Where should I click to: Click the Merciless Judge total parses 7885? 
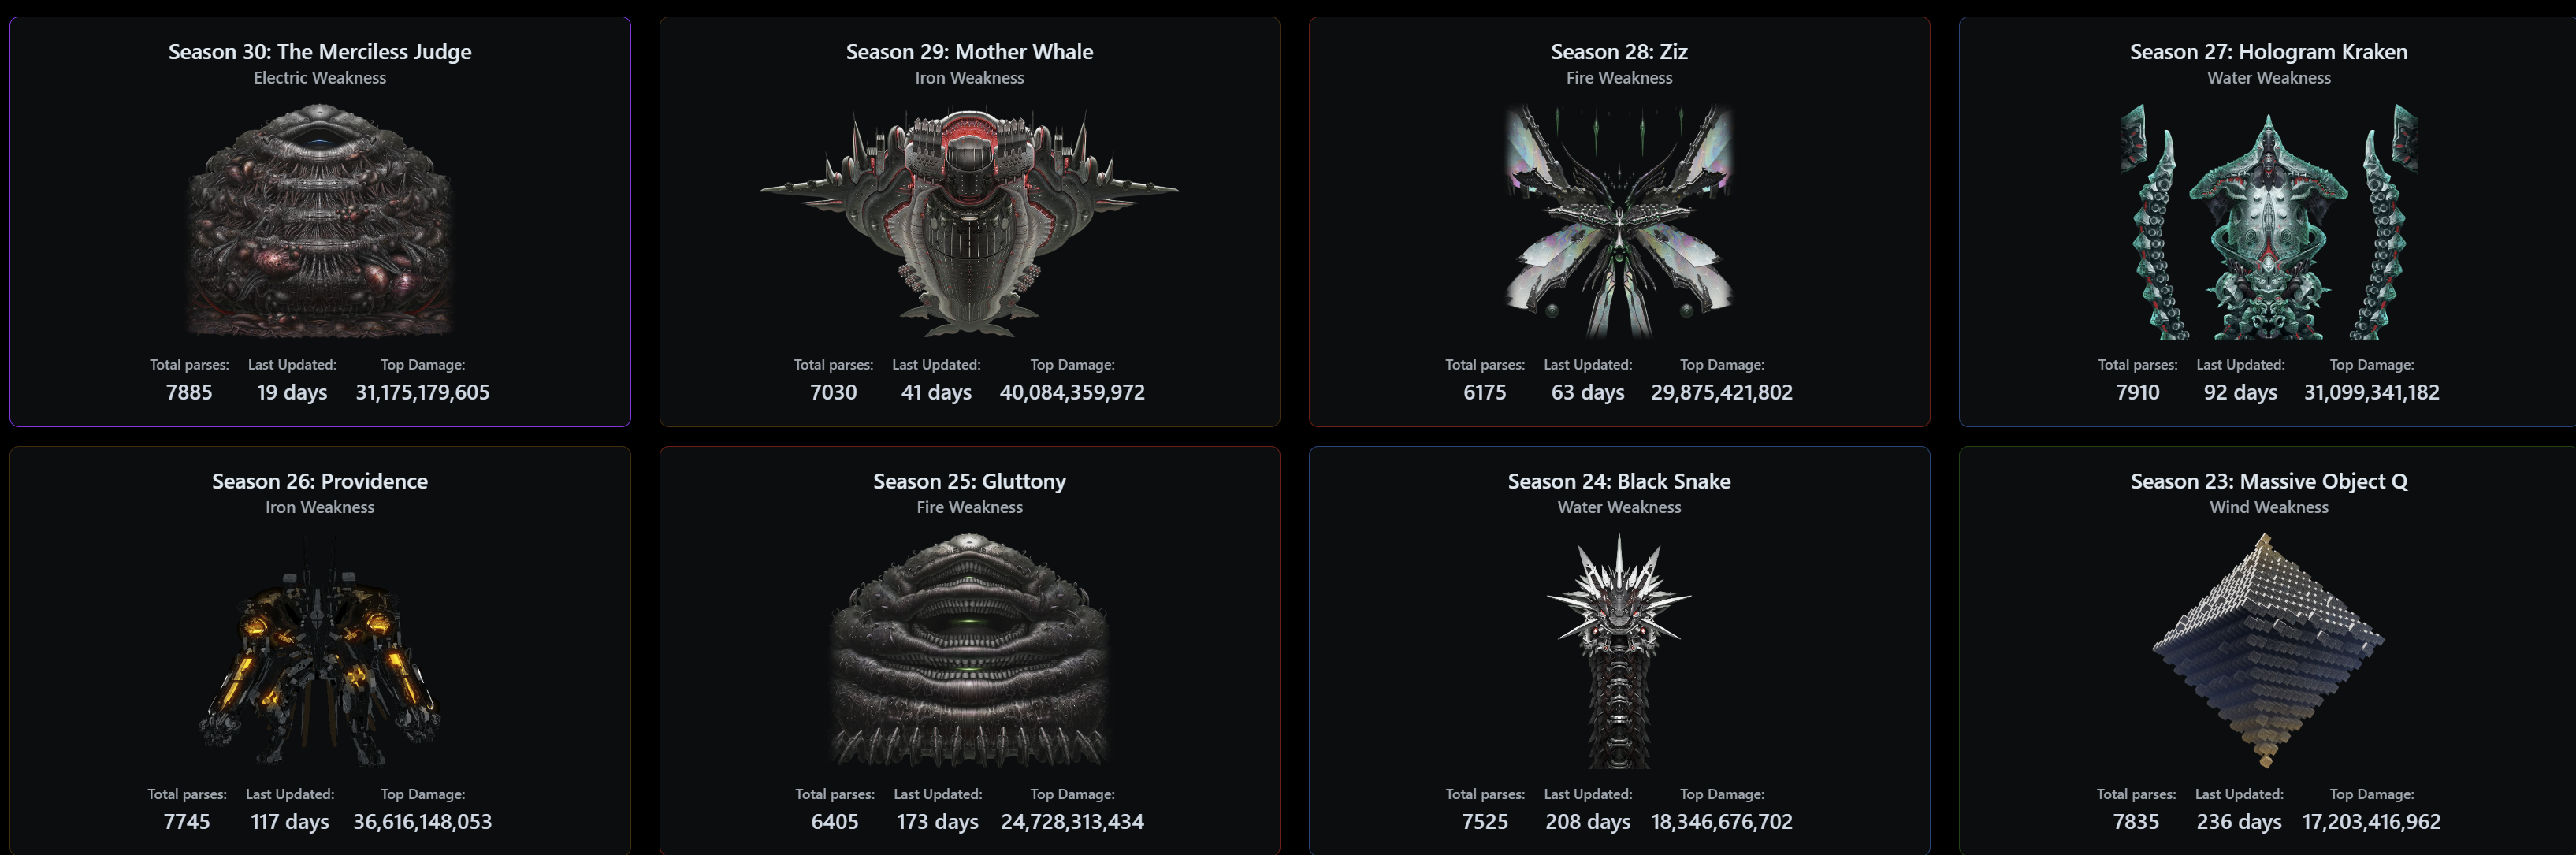[x=189, y=392]
